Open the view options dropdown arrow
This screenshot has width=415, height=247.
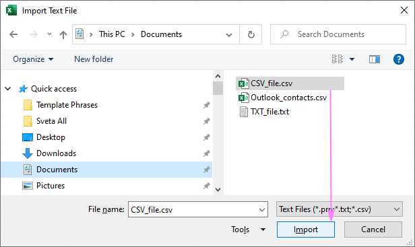[x=352, y=59]
